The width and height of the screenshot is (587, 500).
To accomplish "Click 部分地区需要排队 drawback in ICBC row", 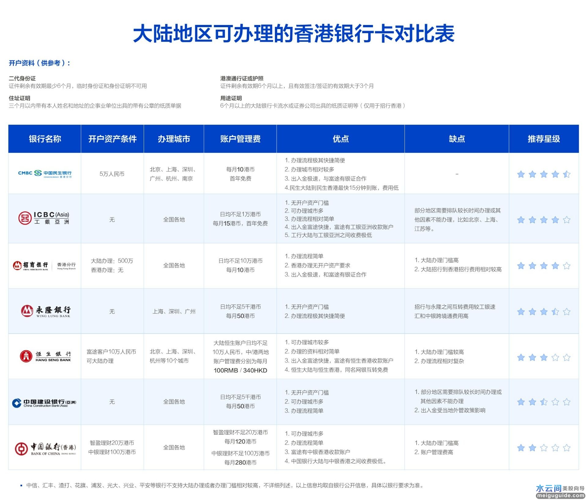I will (x=458, y=220).
